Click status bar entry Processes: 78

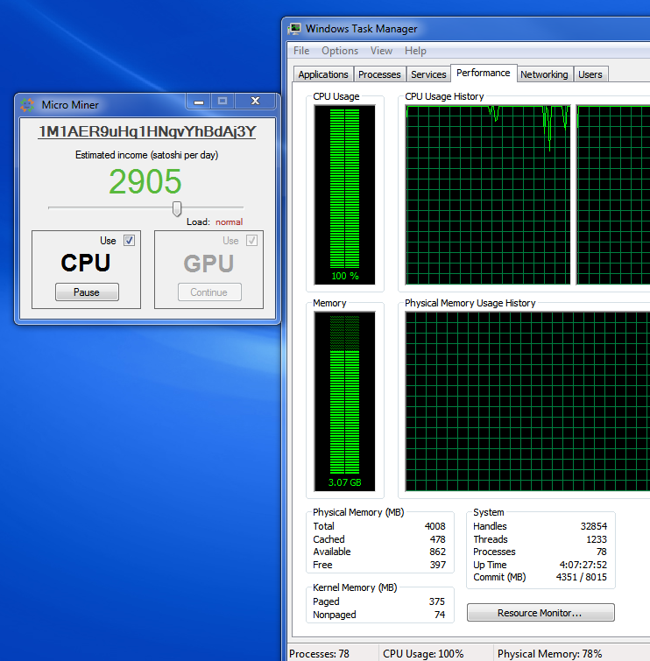point(319,654)
